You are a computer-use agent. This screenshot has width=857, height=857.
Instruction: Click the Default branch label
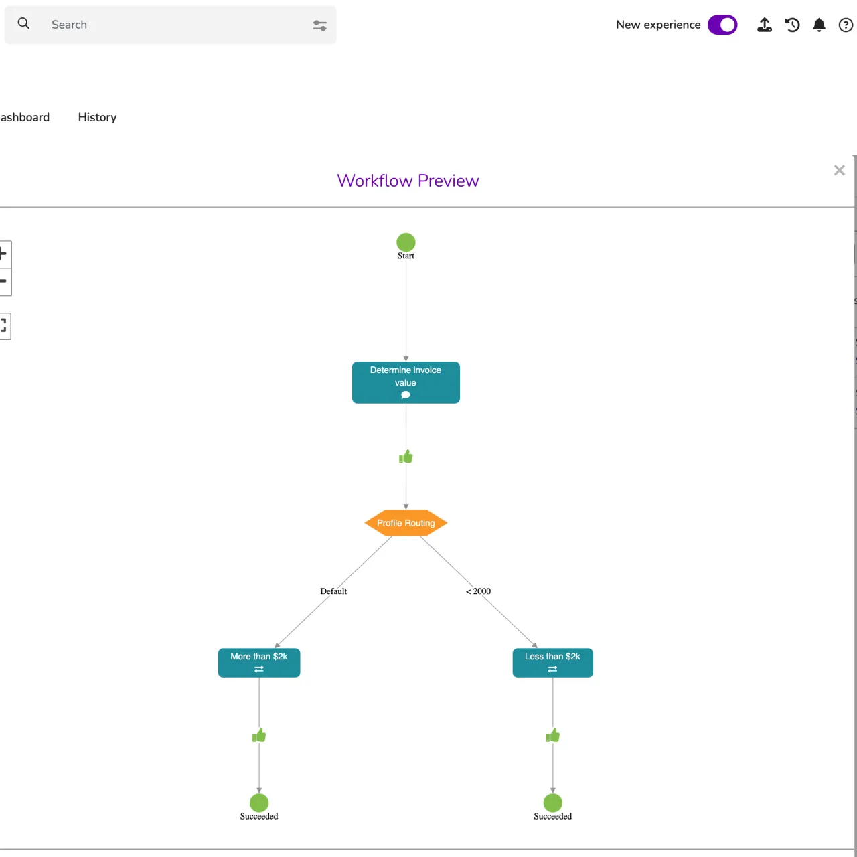coord(333,591)
